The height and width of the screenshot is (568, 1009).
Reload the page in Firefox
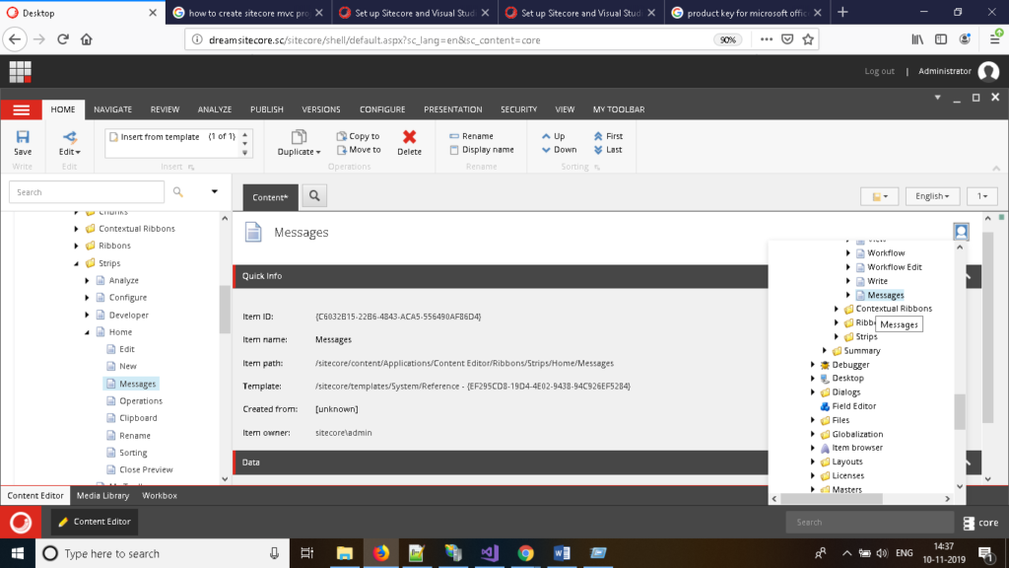click(x=63, y=39)
